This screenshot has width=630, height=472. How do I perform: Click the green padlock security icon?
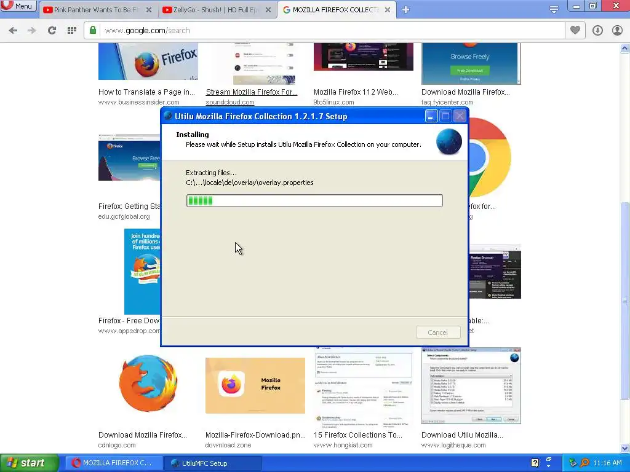pyautogui.click(x=93, y=30)
